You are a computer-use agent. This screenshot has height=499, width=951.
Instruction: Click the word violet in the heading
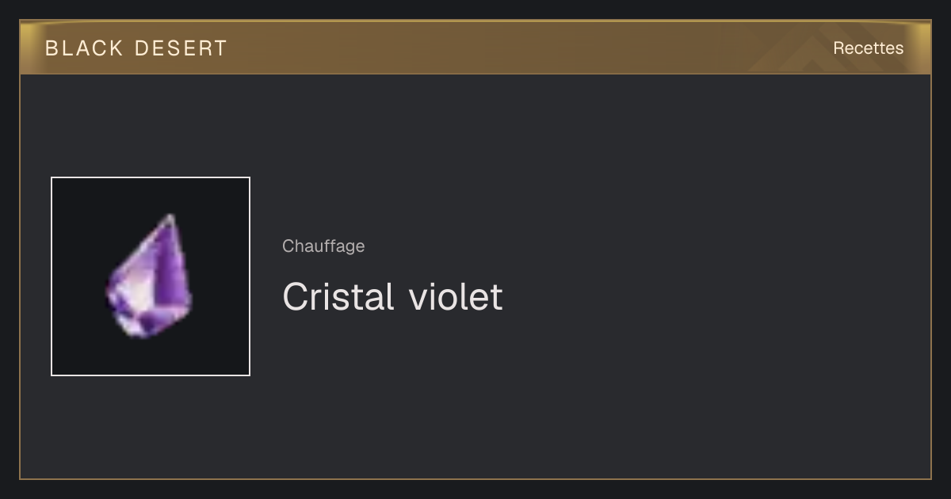pos(456,297)
